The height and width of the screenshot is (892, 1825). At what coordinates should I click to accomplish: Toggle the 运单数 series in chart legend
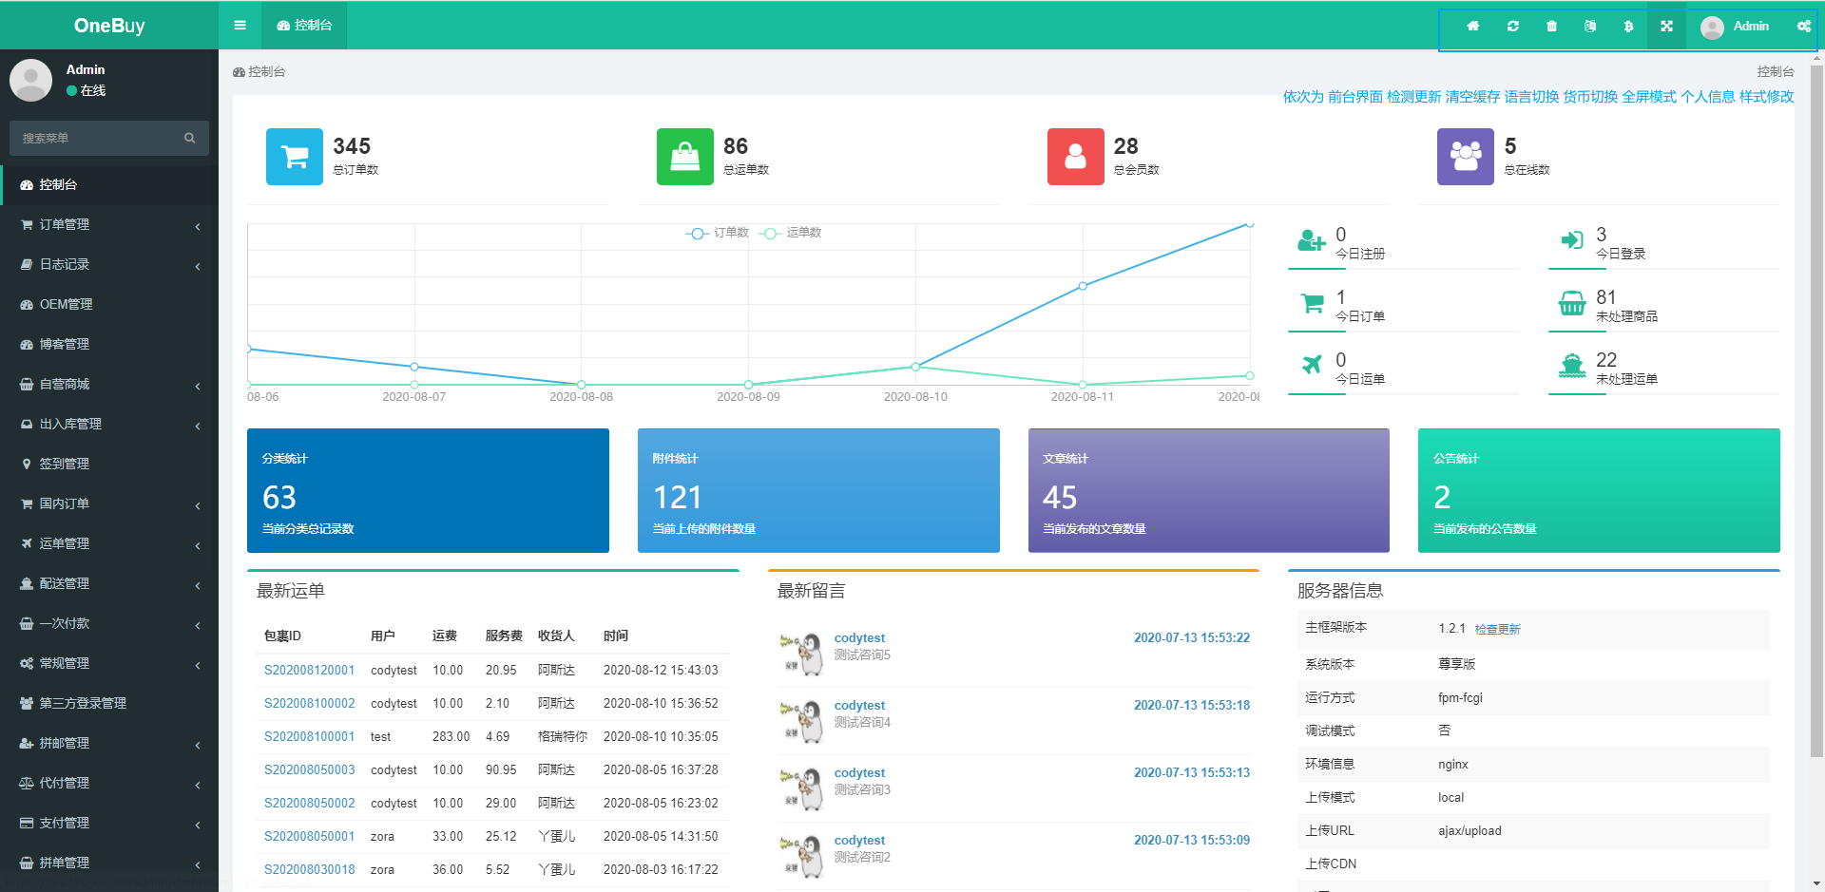coord(791,233)
